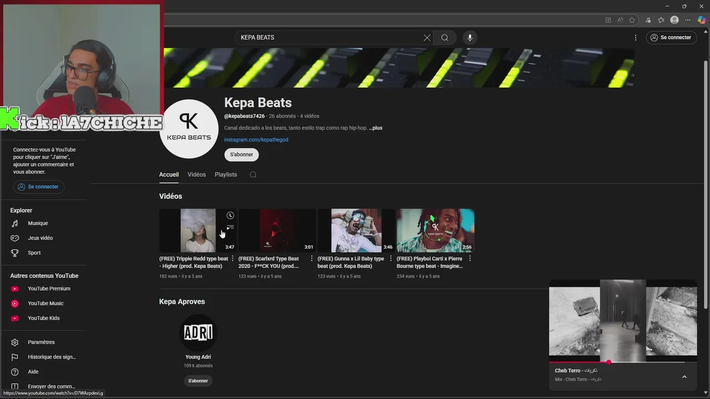
Task: Search within channel magnifier icon
Action: click(253, 175)
